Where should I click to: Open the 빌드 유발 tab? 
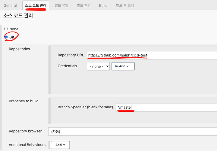[61, 5]
